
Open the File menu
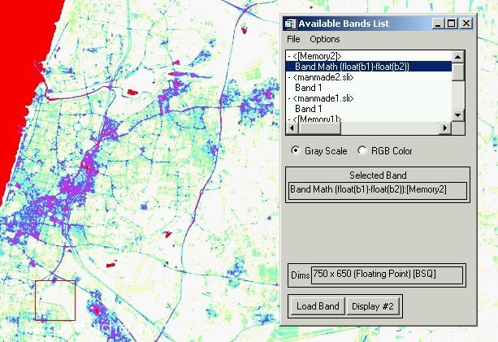point(293,39)
